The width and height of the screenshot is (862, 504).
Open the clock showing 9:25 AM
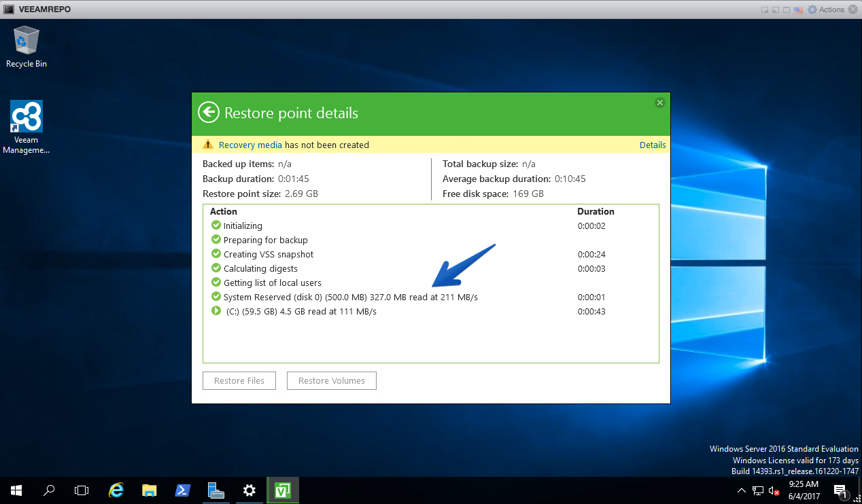803,490
